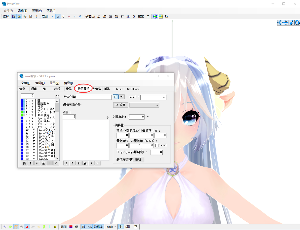Open the Fx effects toolbar item
The image size is (300, 230).
click(x=166, y=16)
